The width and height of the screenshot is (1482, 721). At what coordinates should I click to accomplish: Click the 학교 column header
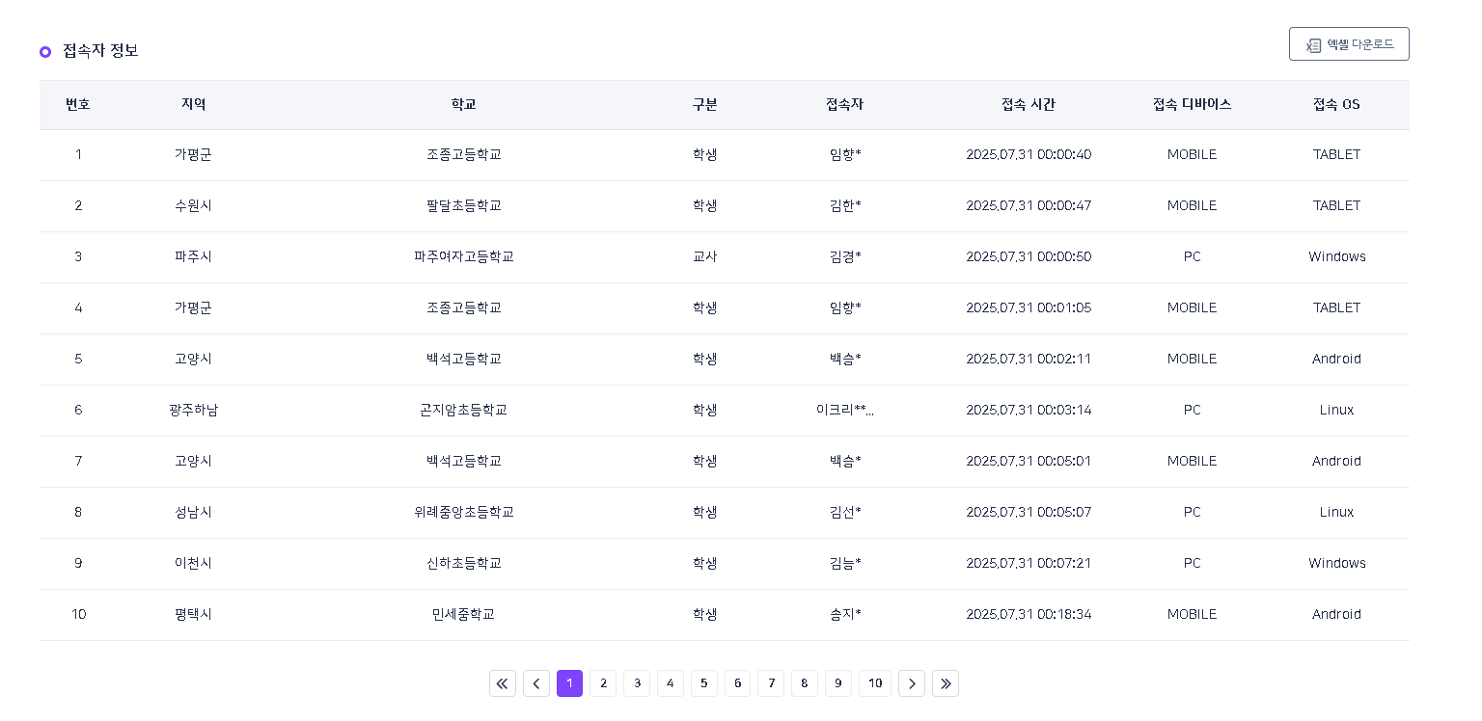(x=463, y=104)
